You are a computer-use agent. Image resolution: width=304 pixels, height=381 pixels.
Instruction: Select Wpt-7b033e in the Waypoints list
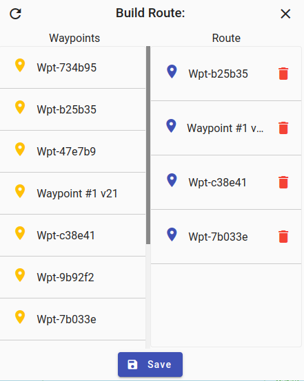72,319
